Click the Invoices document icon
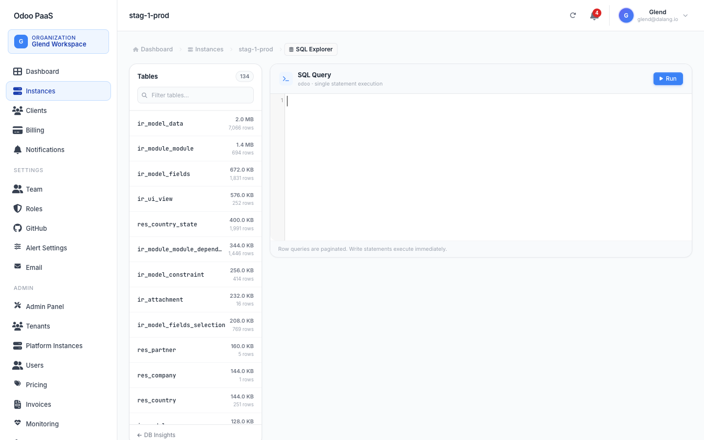704x440 pixels. [18, 404]
